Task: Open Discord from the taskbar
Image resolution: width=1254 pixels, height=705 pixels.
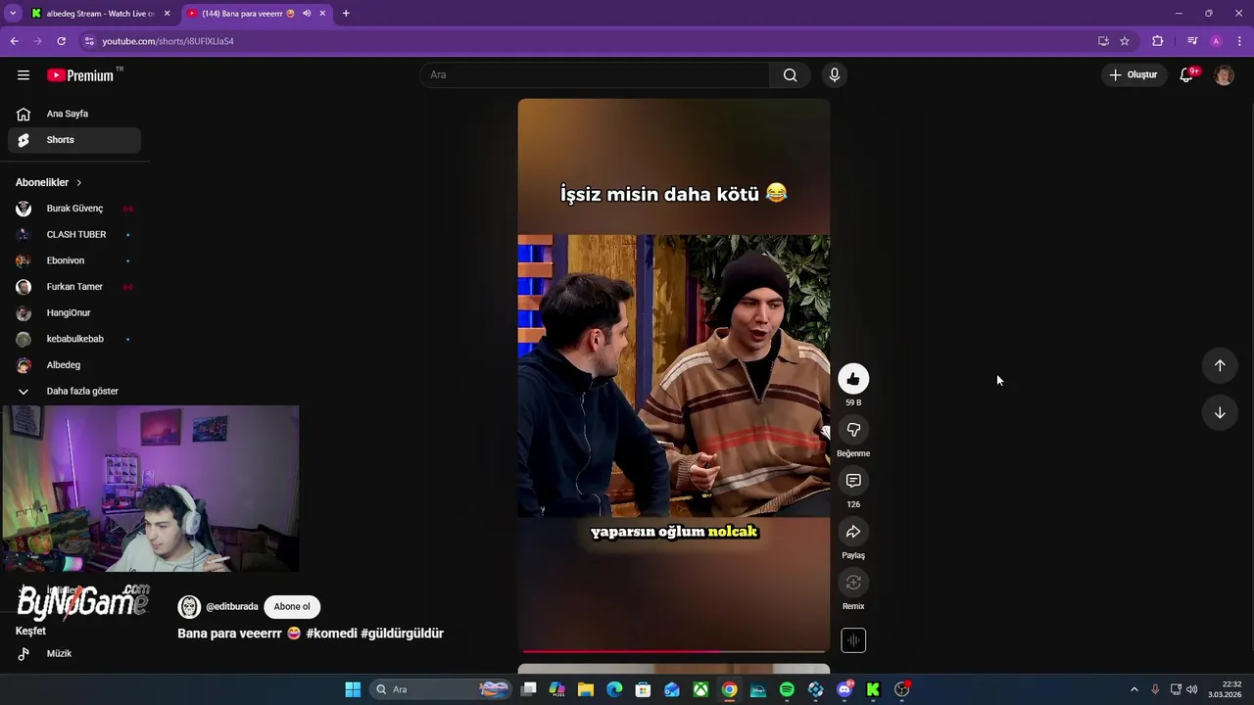Action: point(844,689)
